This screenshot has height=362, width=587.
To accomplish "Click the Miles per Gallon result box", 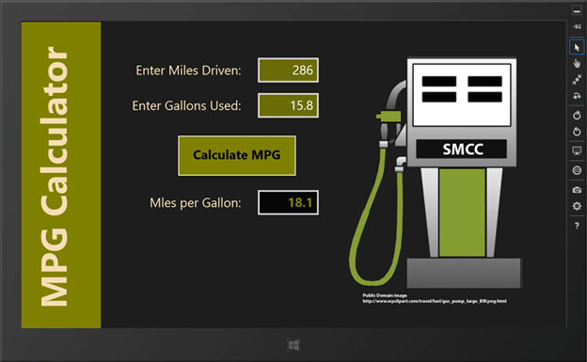I will coord(288,202).
